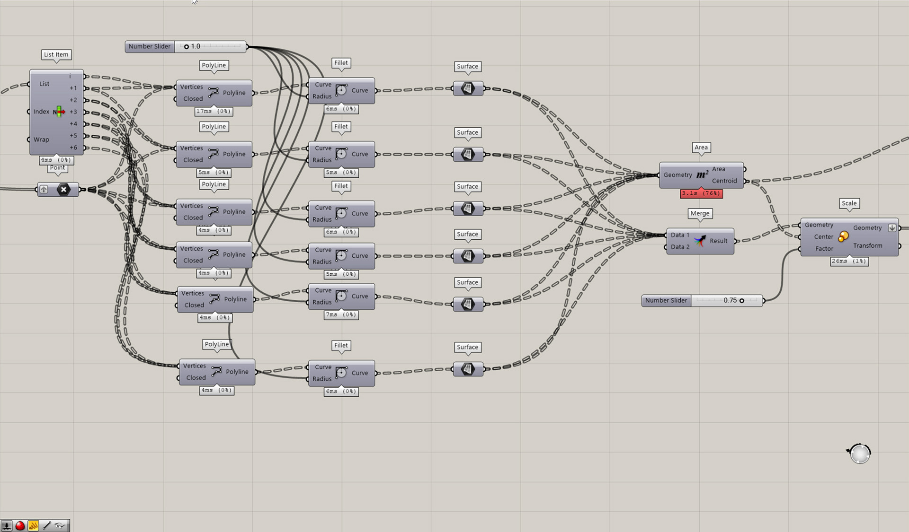Click the download-arrow icon at bottom left
This screenshot has height=532, width=909.
point(6,525)
